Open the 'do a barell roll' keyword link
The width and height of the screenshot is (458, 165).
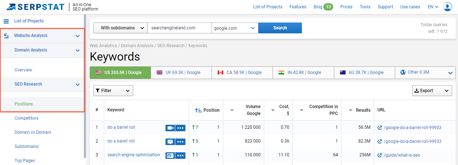coord(121,141)
